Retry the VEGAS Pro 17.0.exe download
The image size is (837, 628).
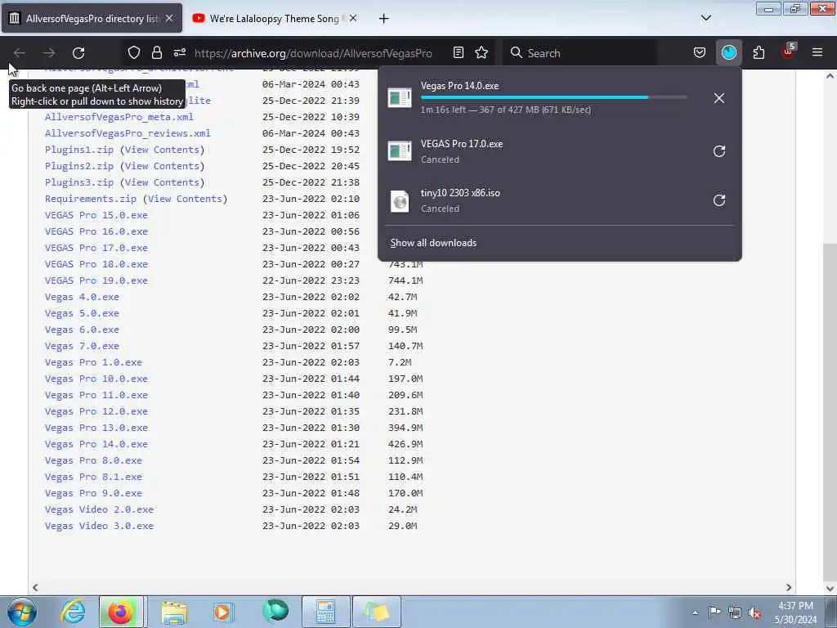point(719,151)
